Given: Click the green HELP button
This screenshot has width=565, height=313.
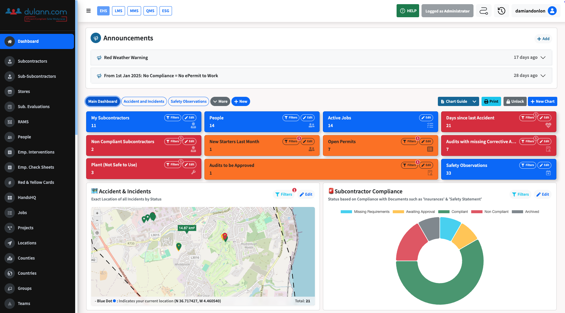Looking at the screenshot, I should [408, 11].
